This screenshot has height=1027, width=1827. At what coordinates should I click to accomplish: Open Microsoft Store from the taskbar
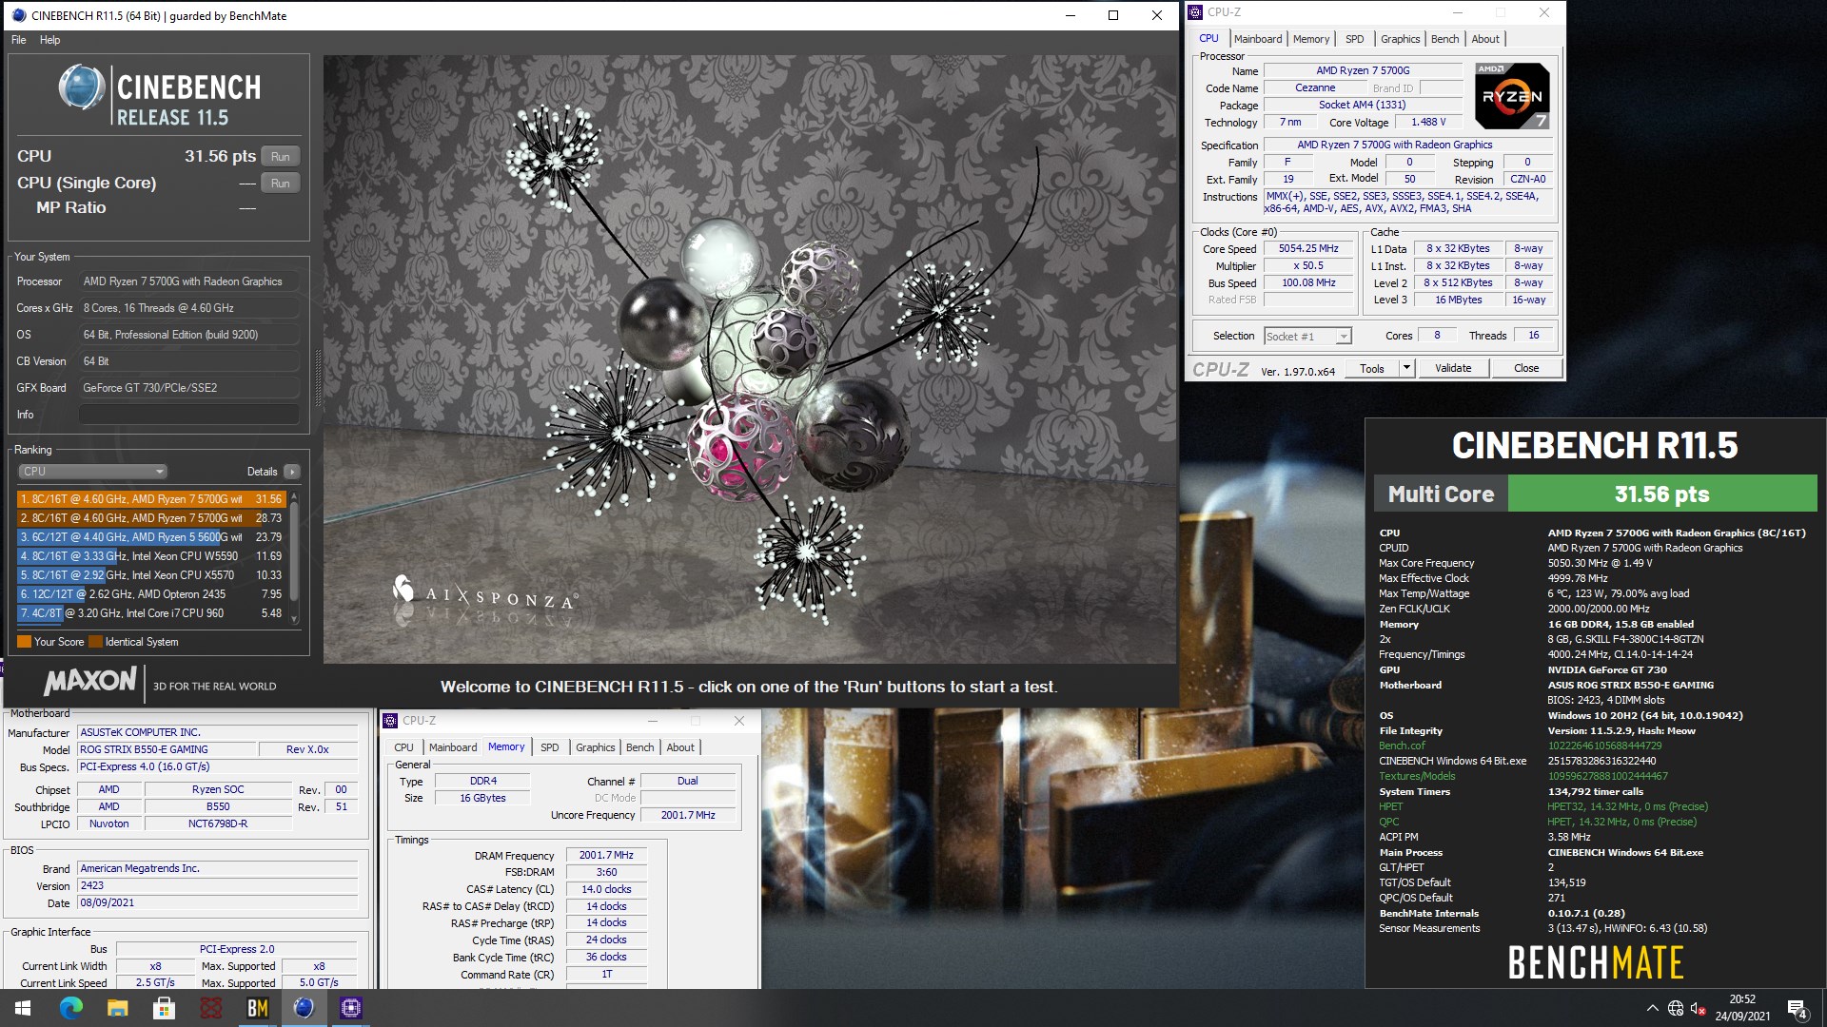(x=164, y=1008)
